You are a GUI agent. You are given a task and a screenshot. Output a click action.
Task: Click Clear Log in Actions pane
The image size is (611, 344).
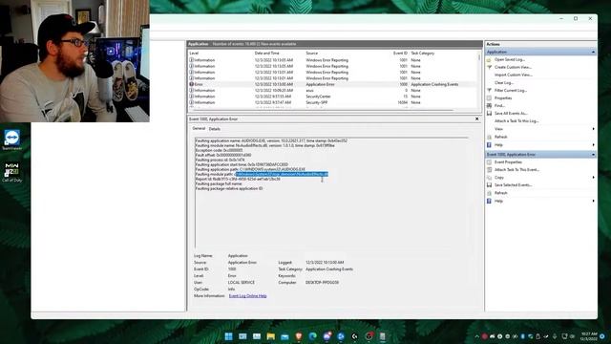pyautogui.click(x=504, y=83)
